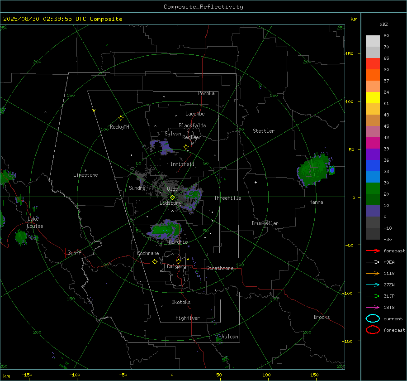Click the green radar echo north of Airdrie

coord(166,229)
